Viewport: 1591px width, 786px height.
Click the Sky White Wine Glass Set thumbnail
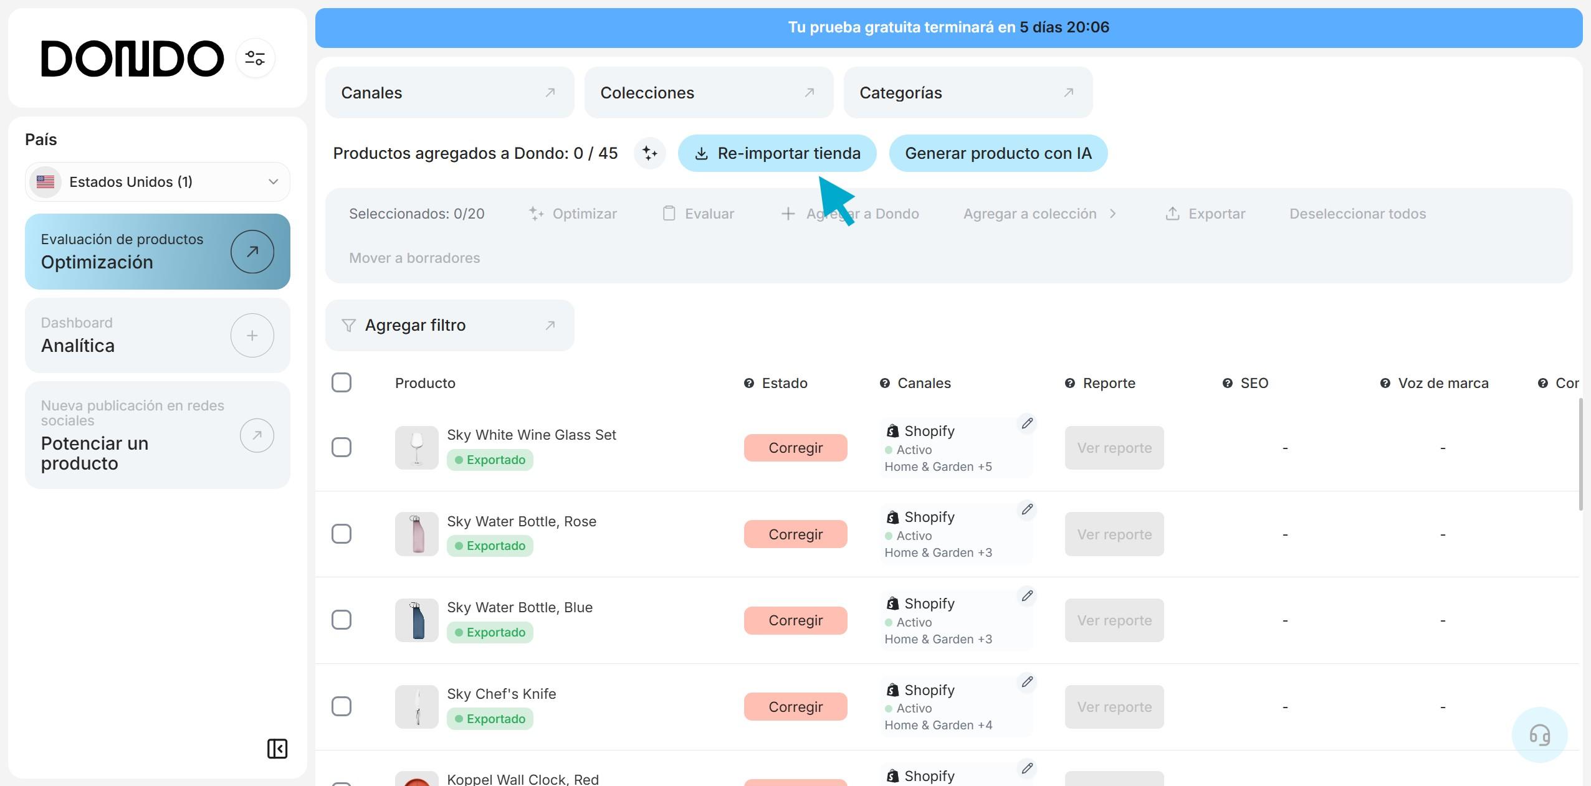pyautogui.click(x=416, y=448)
